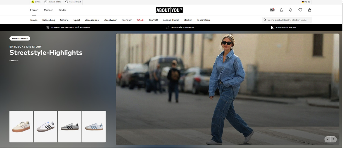The height and width of the screenshot is (148, 343).
Task: Open the wishlist heart icon
Action: click(300, 10)
